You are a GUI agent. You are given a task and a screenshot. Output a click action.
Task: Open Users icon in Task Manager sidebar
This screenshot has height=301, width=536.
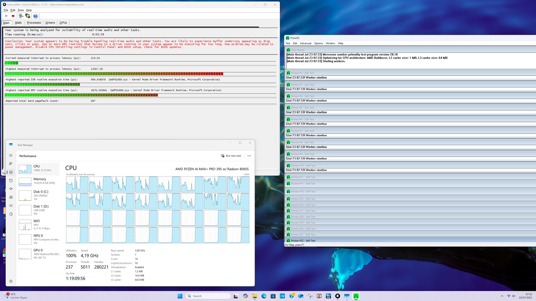[x=11, y=197]
